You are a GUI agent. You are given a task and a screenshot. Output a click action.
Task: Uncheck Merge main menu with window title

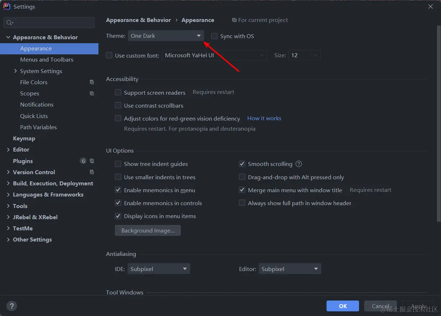click(x=242, y=190)
